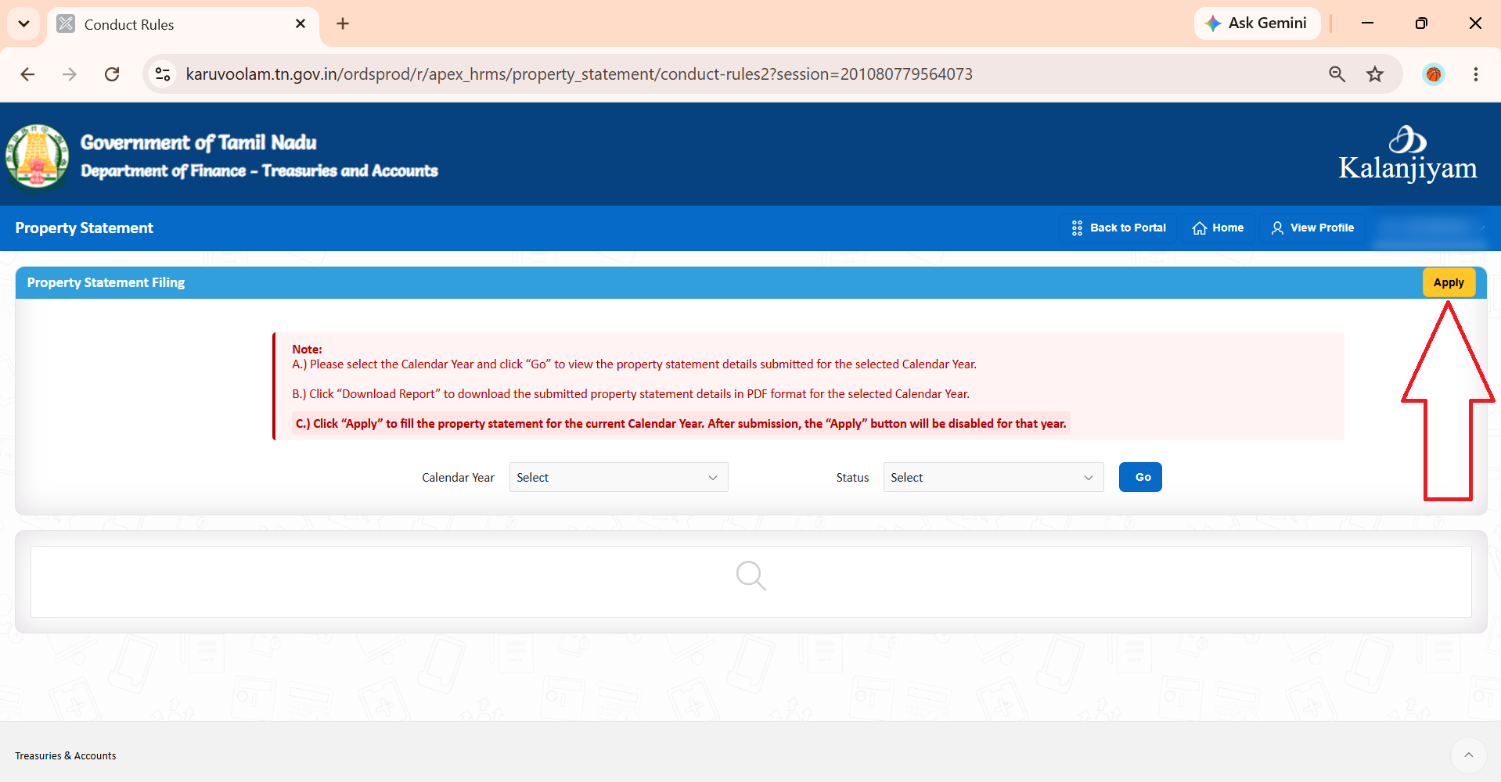Click the Kalanjiyam logo
This screenshot has width=1501, height=782.
[x=1407, y=154]
